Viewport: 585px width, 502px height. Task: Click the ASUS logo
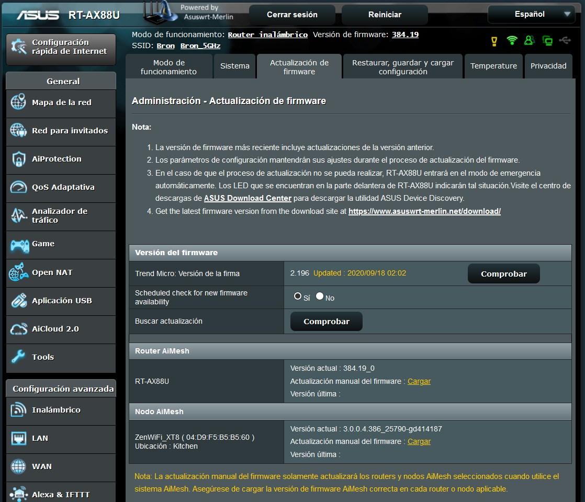click(x=38, y=15)
